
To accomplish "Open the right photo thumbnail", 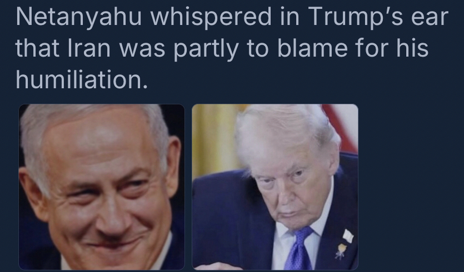I will (275, 187).
